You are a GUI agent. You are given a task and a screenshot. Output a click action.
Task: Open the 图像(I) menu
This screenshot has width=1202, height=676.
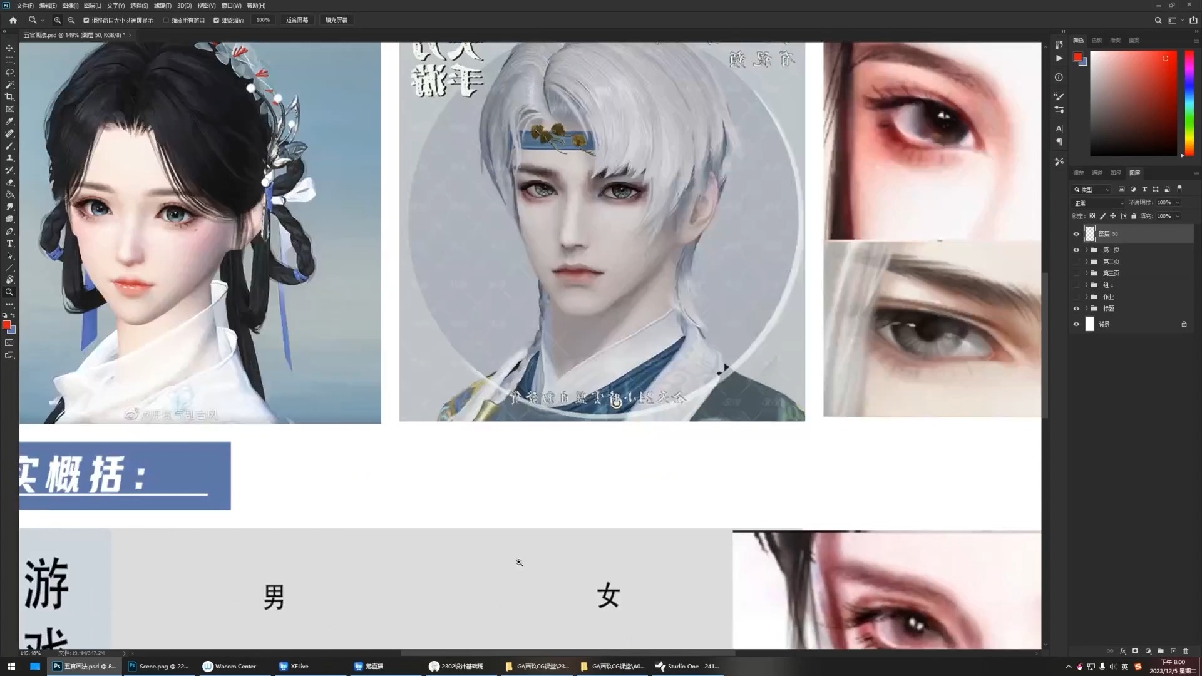click(70, 5)
